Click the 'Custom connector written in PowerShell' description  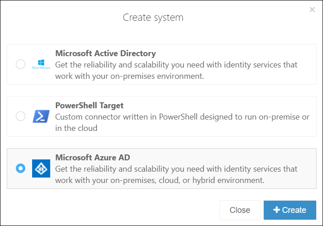(x=182, y=122)
